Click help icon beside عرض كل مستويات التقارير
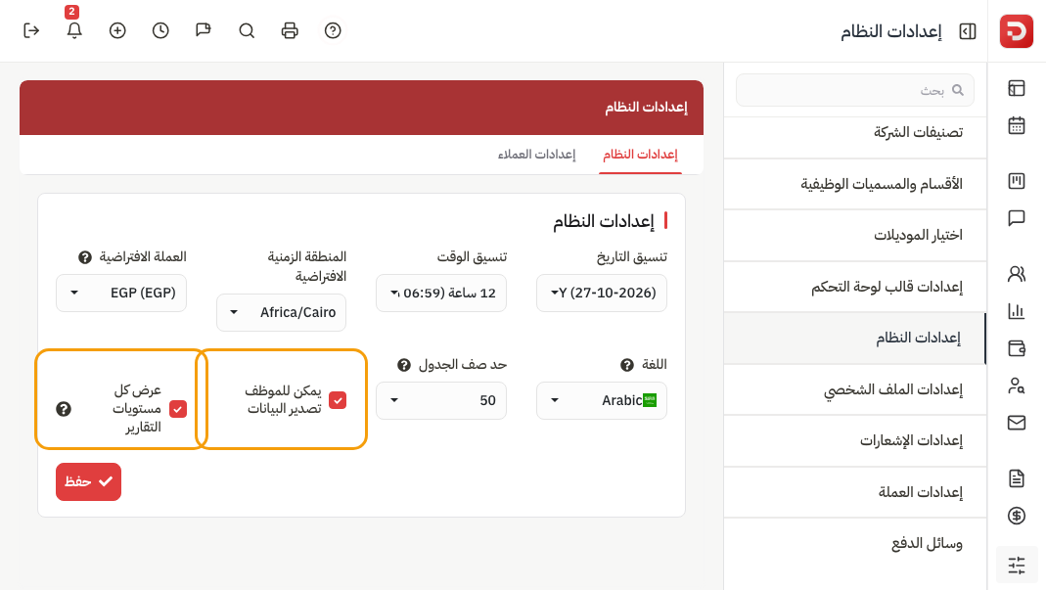This screenshot has width=1046, height=590. [x=64, y=409]
